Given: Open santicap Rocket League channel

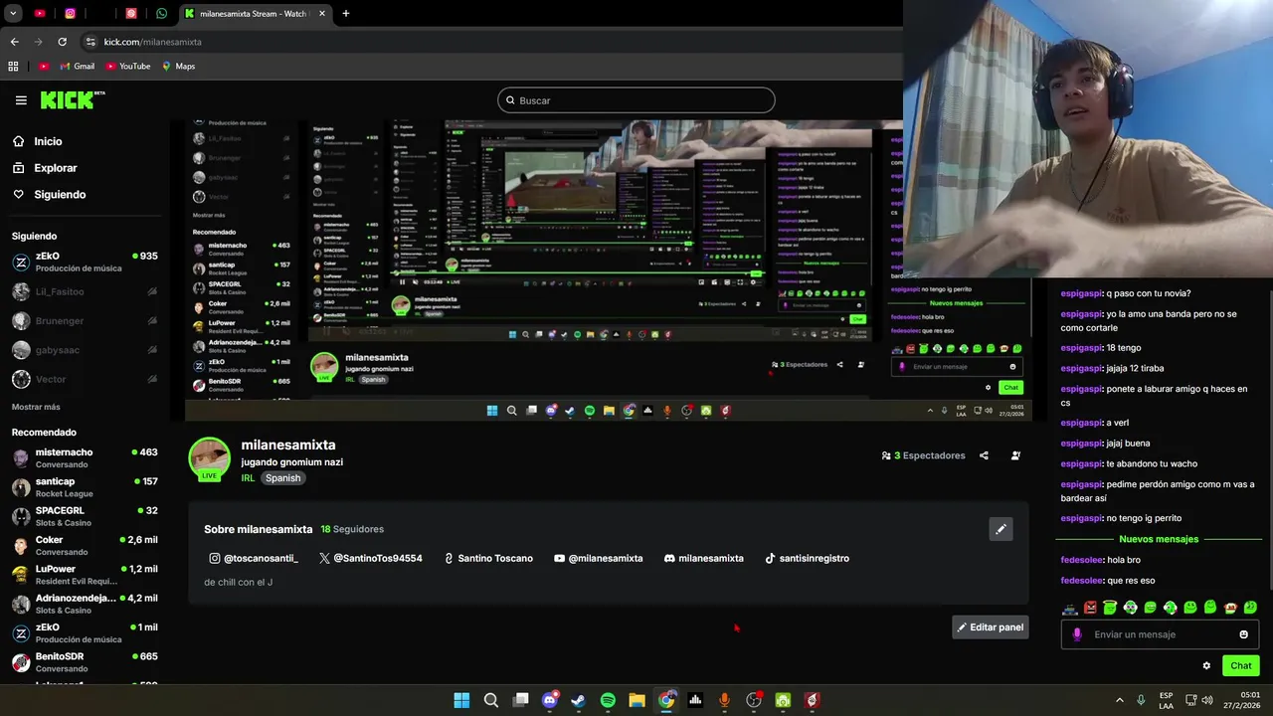Looking at the screenshot, I should (85, 487).
